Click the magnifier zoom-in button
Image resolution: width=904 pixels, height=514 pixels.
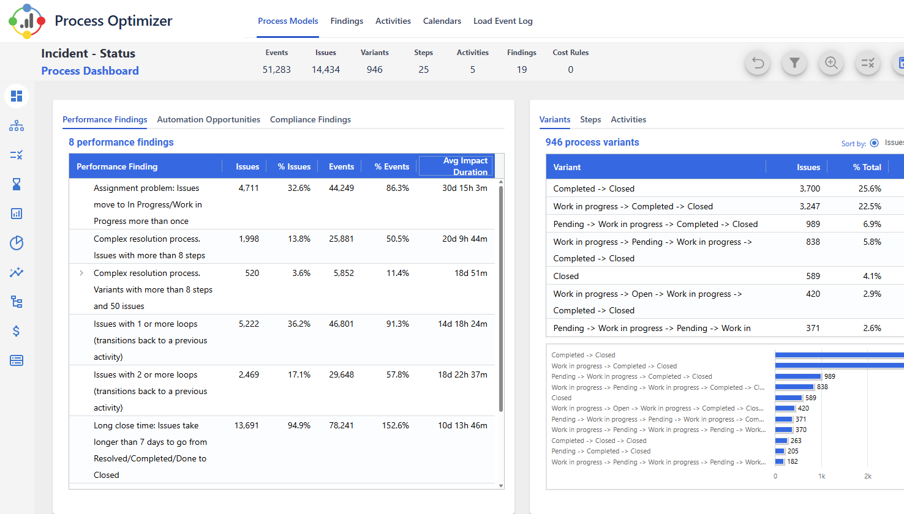[x=831, y=63]
